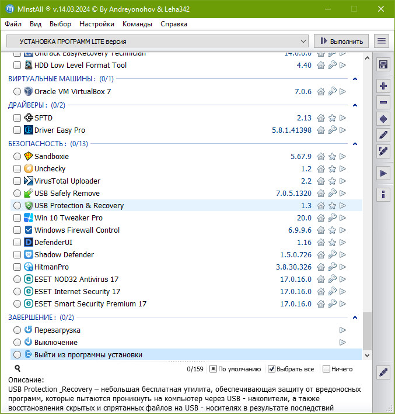Click the minus icon in the right sidebar
Viewport: 395px width, 414px height.
click(383, 102)
